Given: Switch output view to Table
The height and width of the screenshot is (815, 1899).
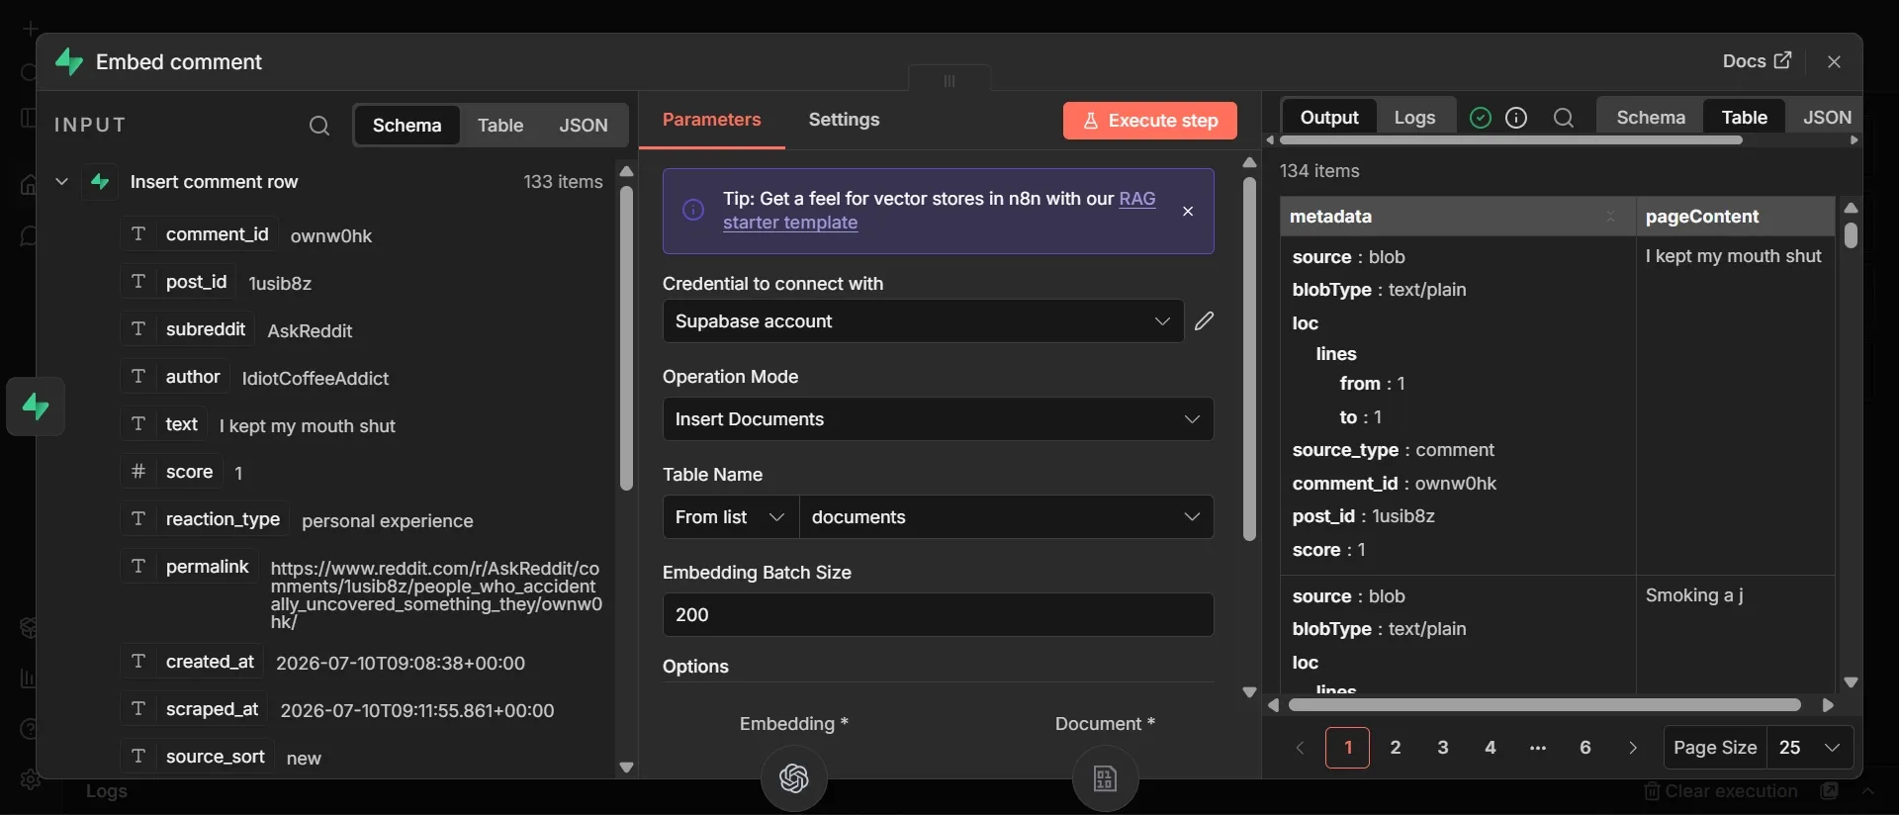Looking at the screenshot, I should 1744,118.
